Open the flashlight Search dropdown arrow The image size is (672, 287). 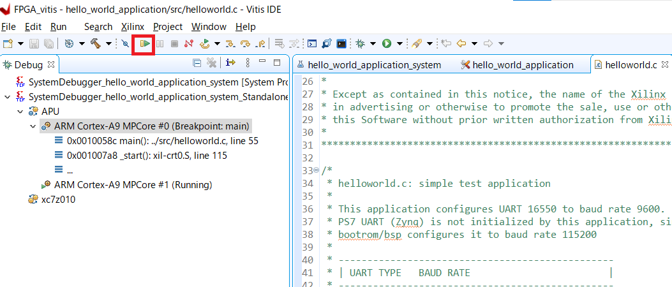pos(429,44)
